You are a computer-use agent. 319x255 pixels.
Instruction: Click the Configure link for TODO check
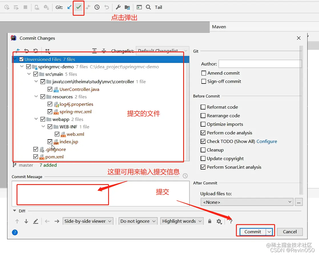pyautogui.click(x=266, y=141)
